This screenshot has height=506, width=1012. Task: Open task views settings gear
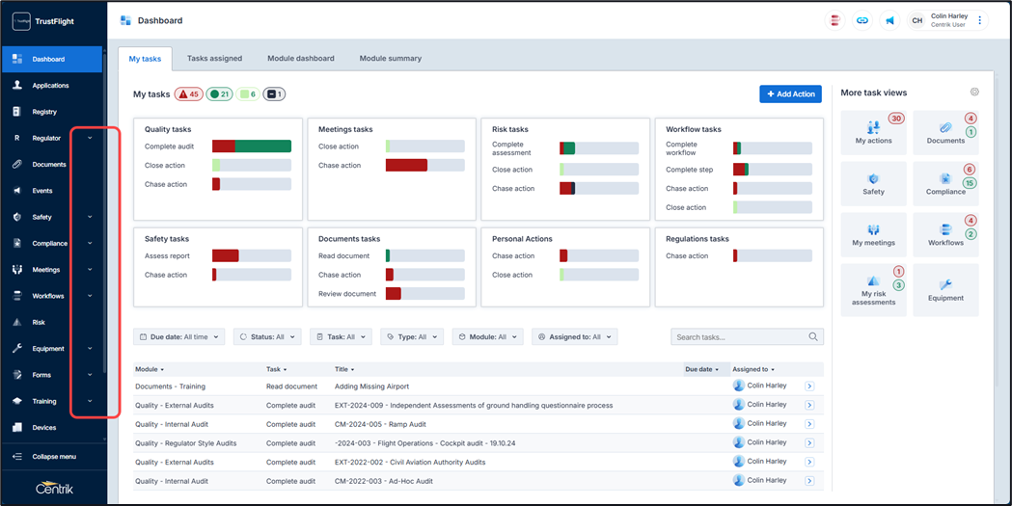pos(974,93)
